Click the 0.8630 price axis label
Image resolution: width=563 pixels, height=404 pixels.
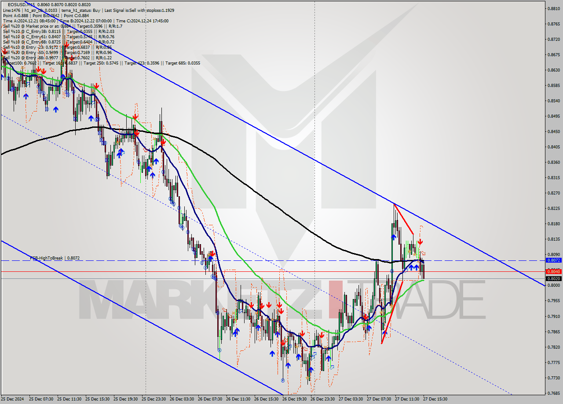tap(553, 70)
